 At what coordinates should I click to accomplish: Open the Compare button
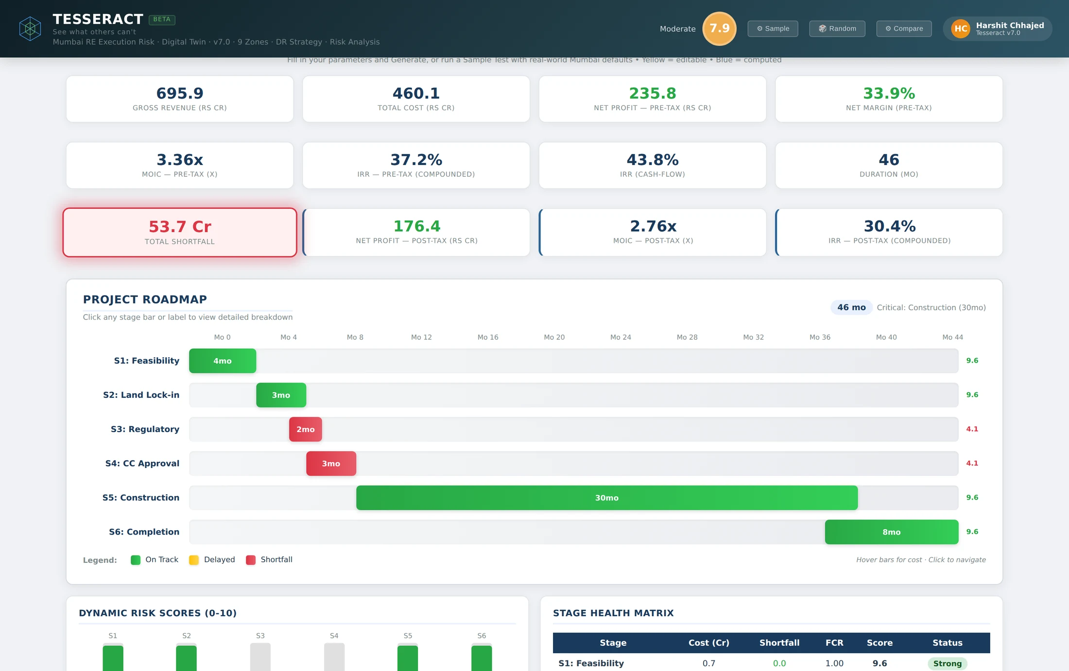point(904,29)
